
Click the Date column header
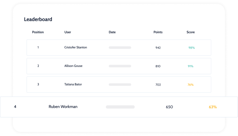pos(112,32)
